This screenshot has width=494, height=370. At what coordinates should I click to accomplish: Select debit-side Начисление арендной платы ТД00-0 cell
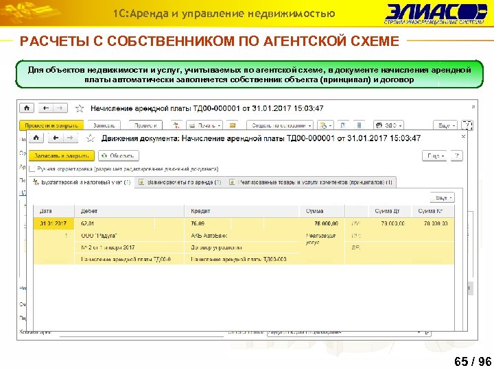pos(129,259)
